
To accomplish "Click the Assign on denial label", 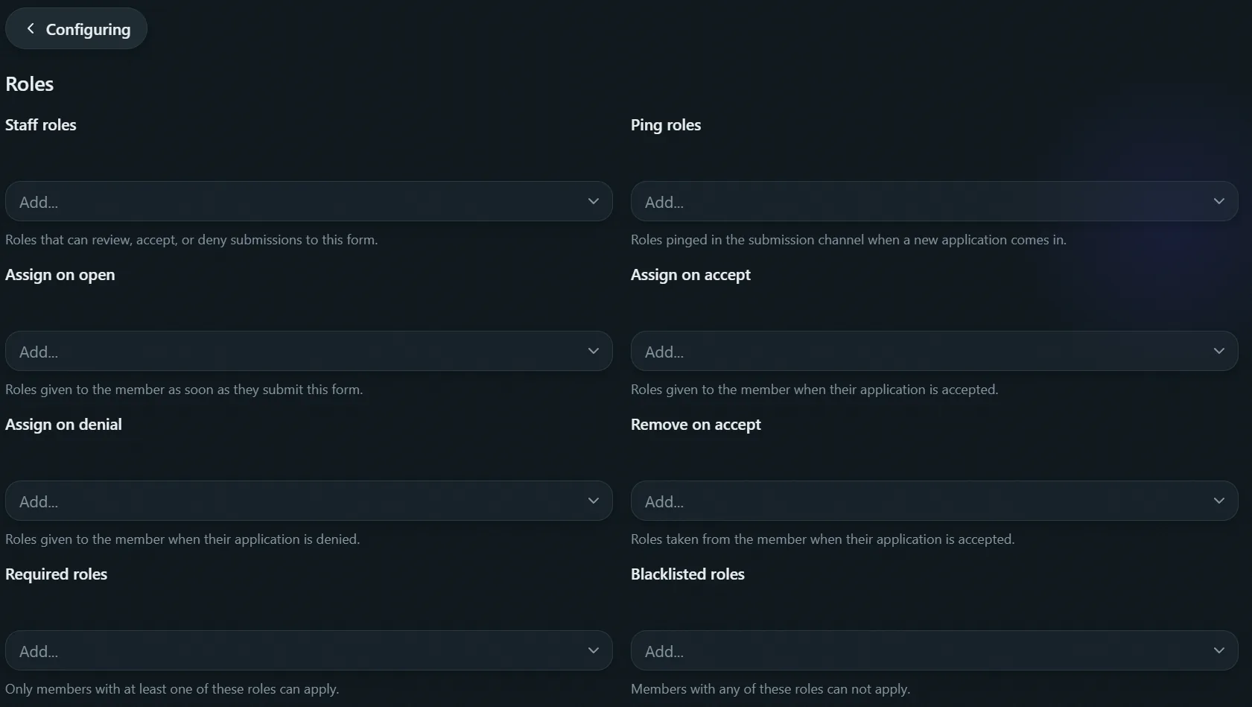I will (x=63, y=425).
